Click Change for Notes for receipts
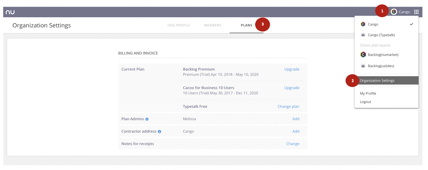Viewport: 428px width, 170px height. tap(293, 144)
